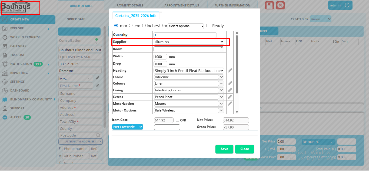Click the red cancel X icon
Viewport: 369px width, 171px height.
coord(280,5)
